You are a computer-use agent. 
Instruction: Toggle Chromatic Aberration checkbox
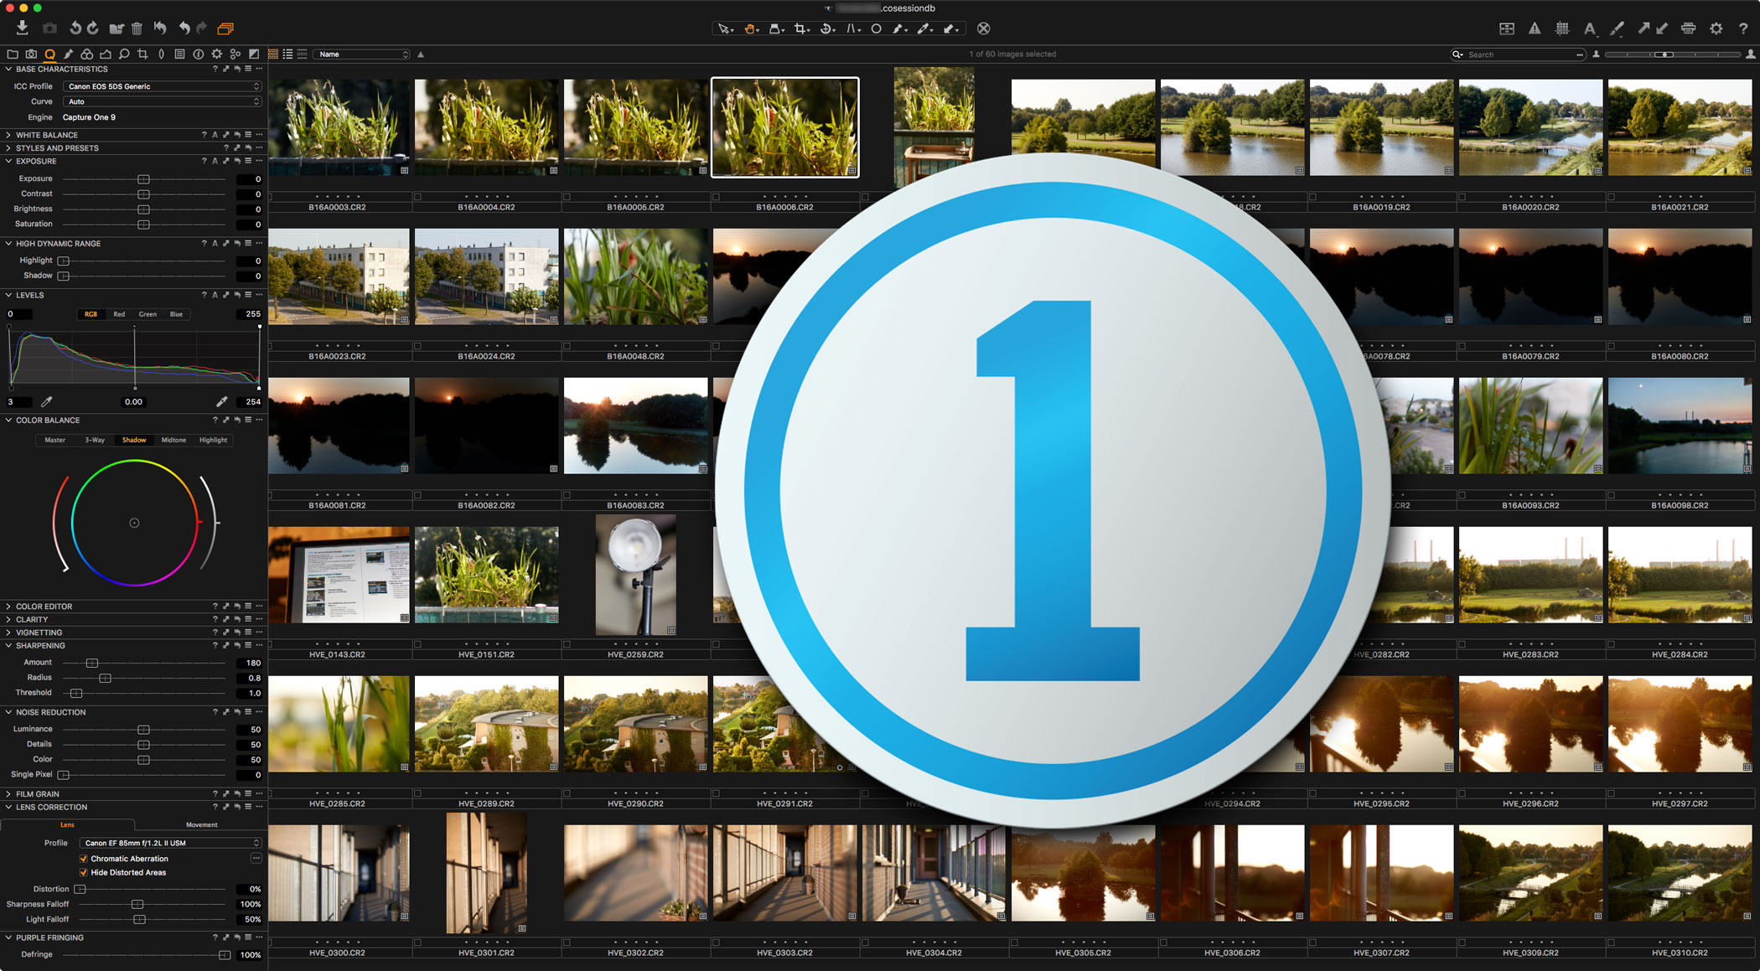(x=84, y=859)
